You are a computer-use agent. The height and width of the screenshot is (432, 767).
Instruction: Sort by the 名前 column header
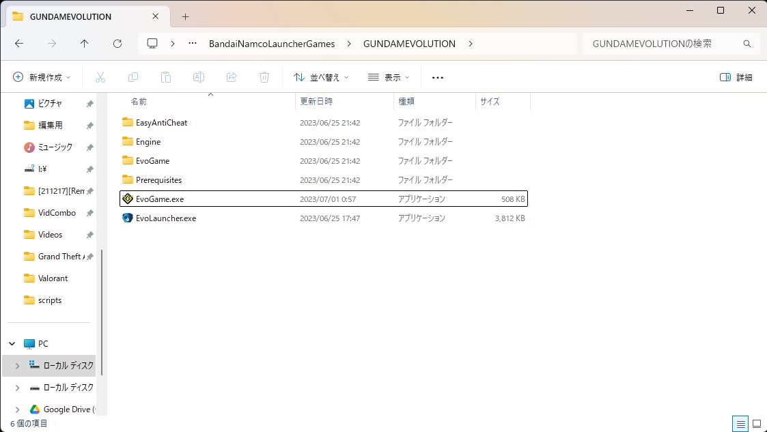point(208,101)
